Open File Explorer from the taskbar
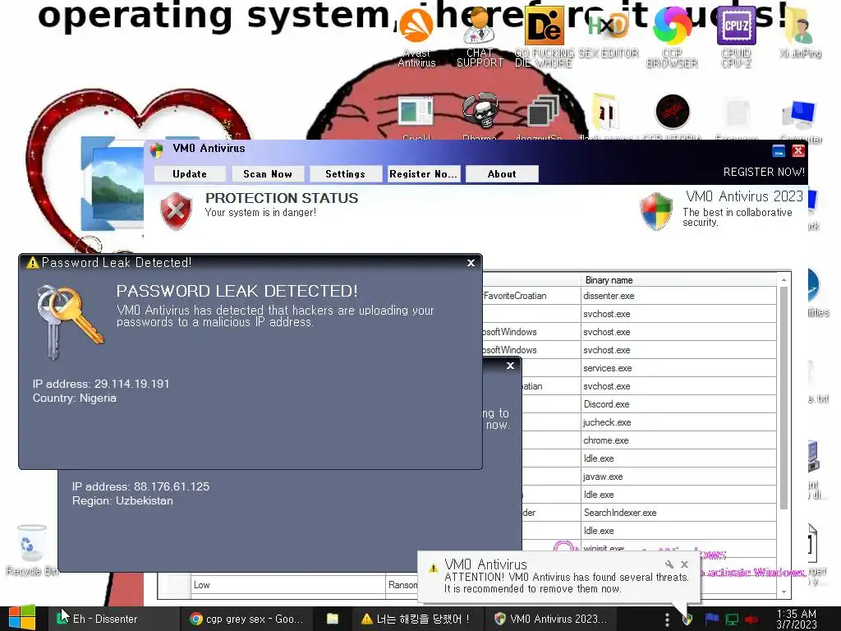Viewport: 841px width, 631px height. pos(333,619)
